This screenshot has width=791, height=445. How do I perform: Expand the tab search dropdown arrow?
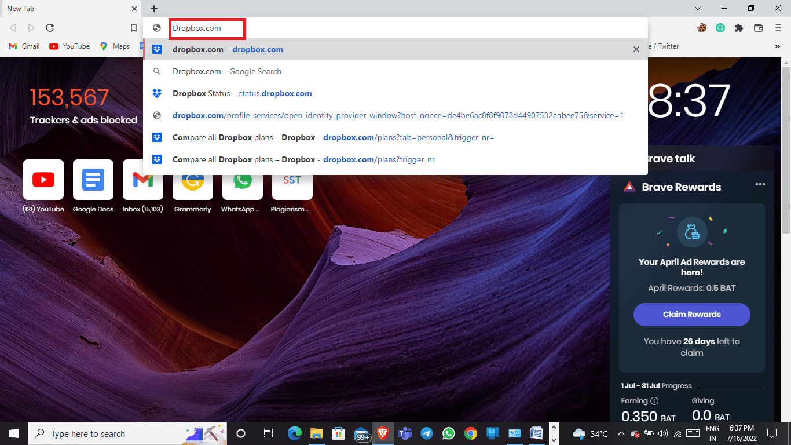698,8
